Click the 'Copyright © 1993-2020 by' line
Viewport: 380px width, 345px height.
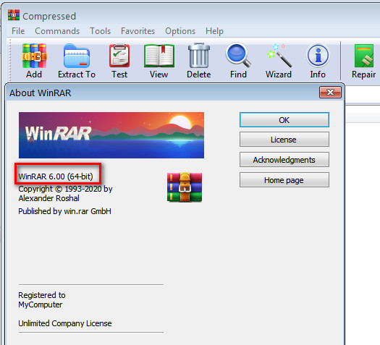point(65,189)
